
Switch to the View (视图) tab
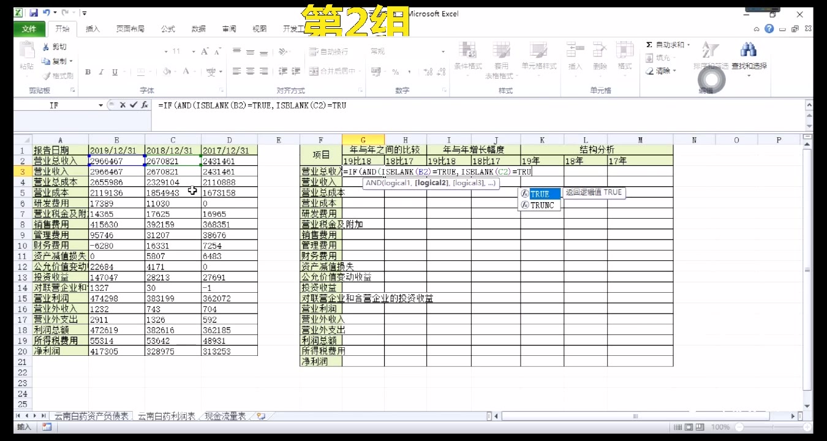[260, 29]
